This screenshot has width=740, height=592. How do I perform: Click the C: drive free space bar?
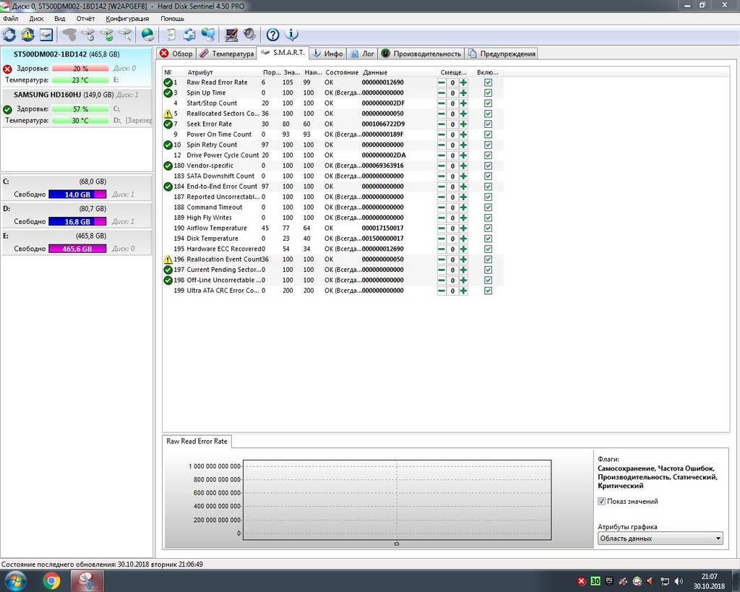pyautogui.click(x=77, y=194)
